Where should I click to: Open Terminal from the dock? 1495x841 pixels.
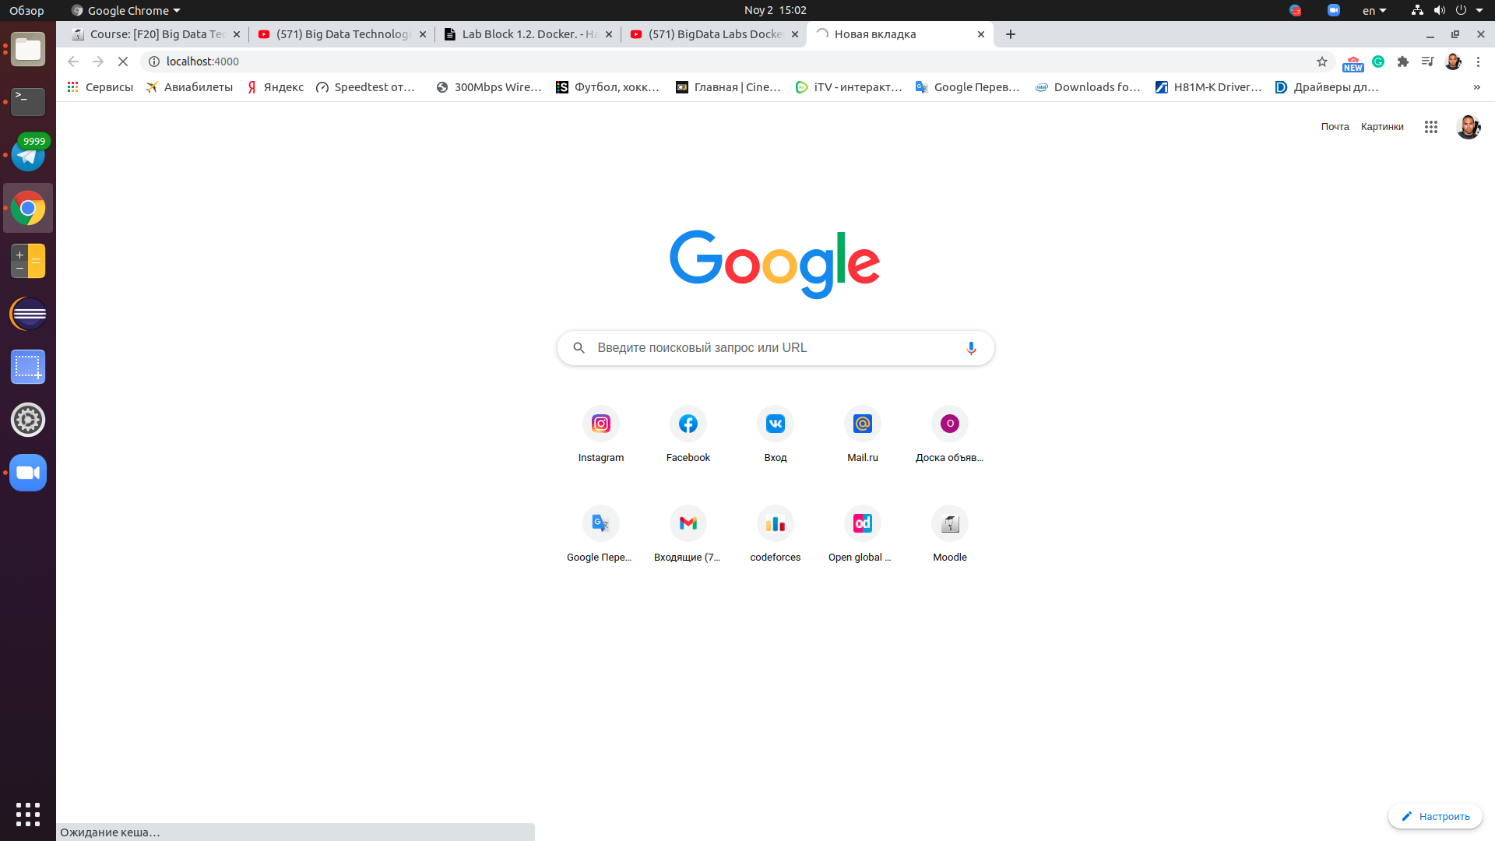click(28, 102)
